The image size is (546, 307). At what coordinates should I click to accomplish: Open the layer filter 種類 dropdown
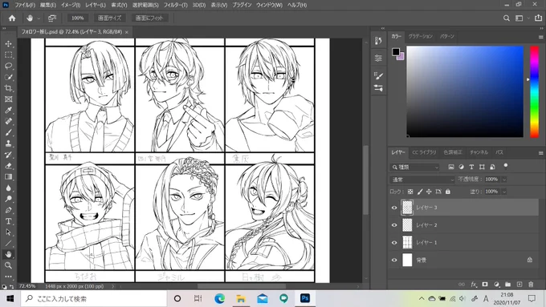point(415,168)
